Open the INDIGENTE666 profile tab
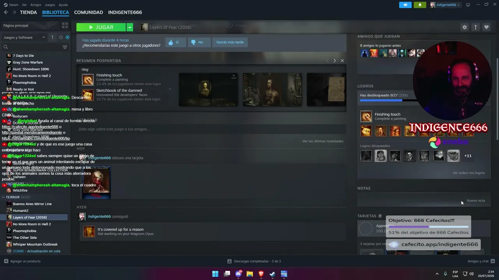The image size is (499, 280). (125, 12)
